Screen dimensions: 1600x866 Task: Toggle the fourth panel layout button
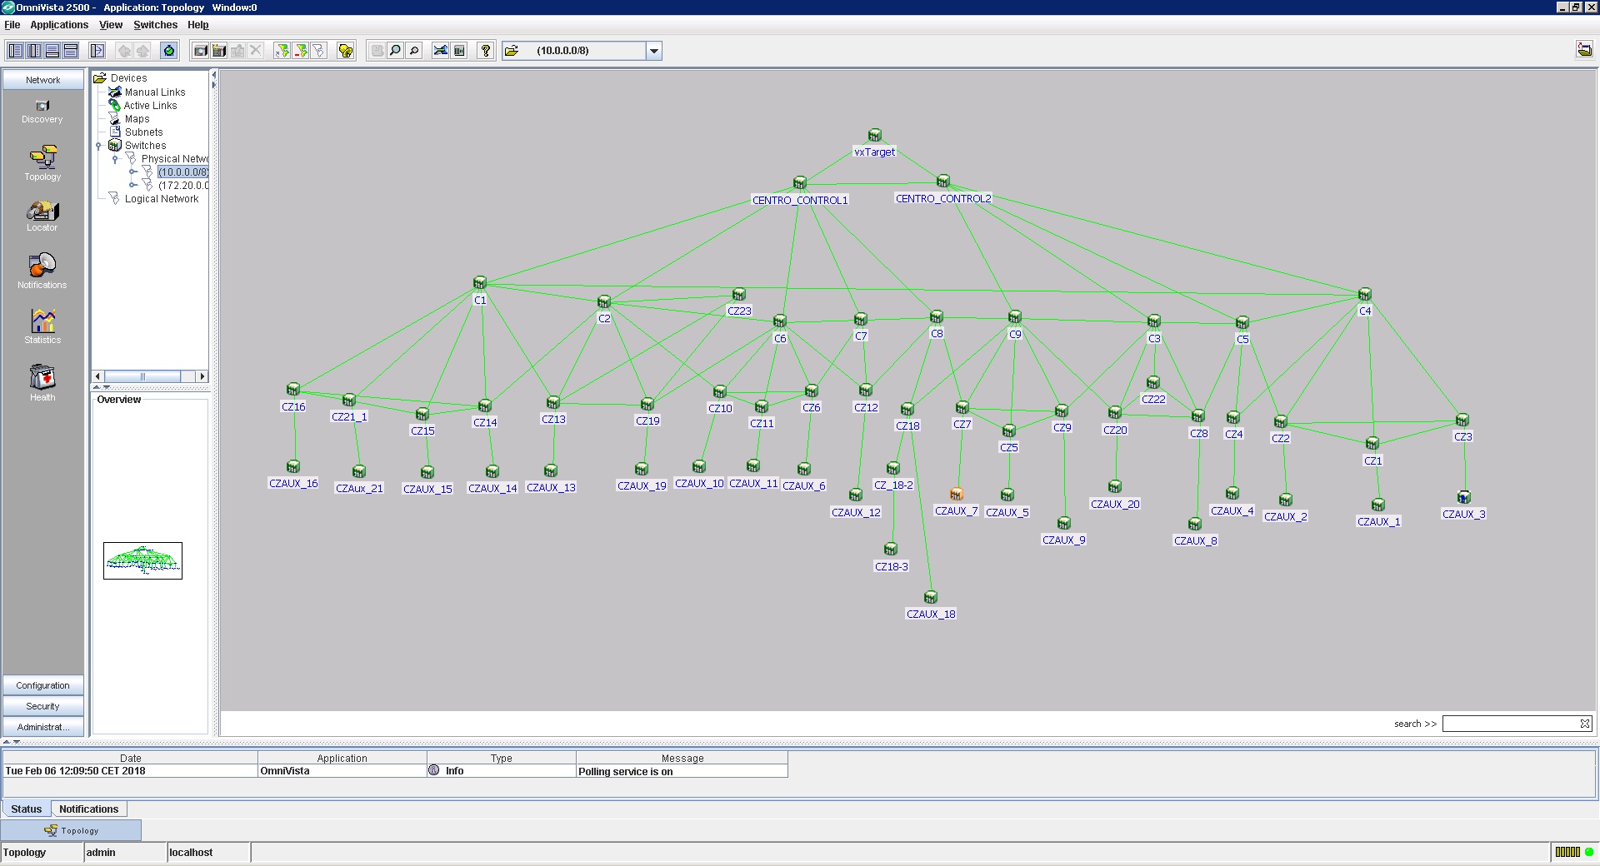tap(71, 51)
